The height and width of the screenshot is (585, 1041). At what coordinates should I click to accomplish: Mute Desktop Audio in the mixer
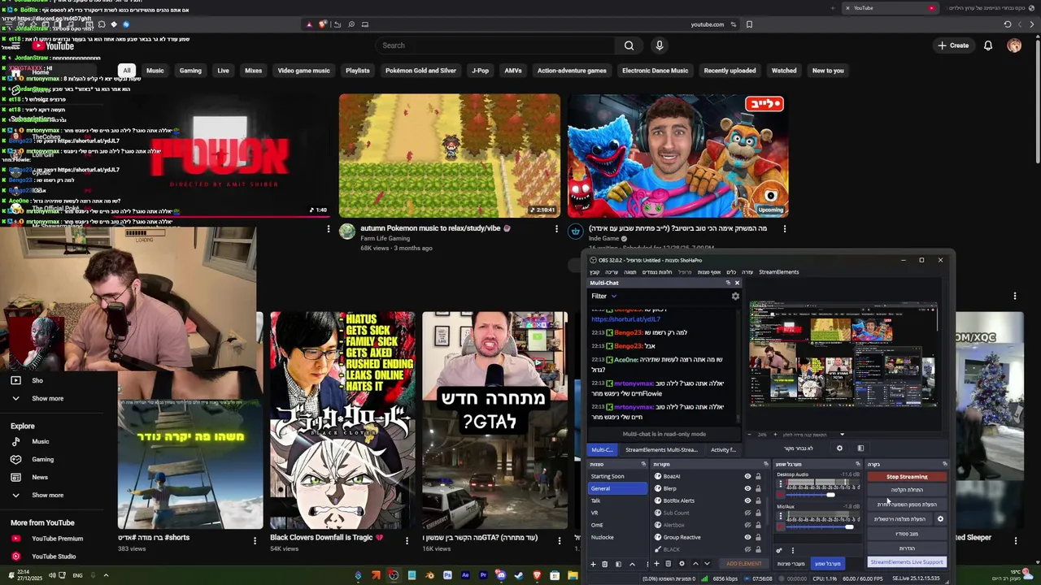[781, 495]
